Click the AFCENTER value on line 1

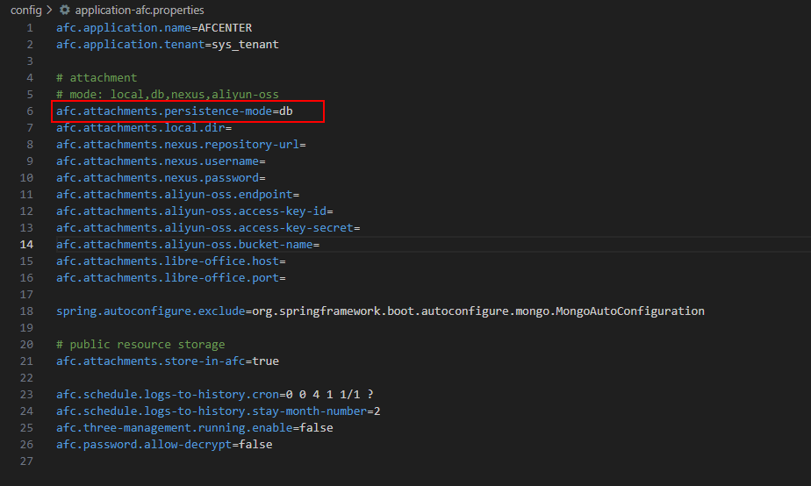click(x=225, y=28)
